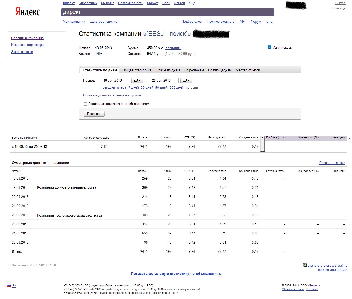Open the end date calendar dropdown
Screen dimensions: 352x299
[186, 80]
